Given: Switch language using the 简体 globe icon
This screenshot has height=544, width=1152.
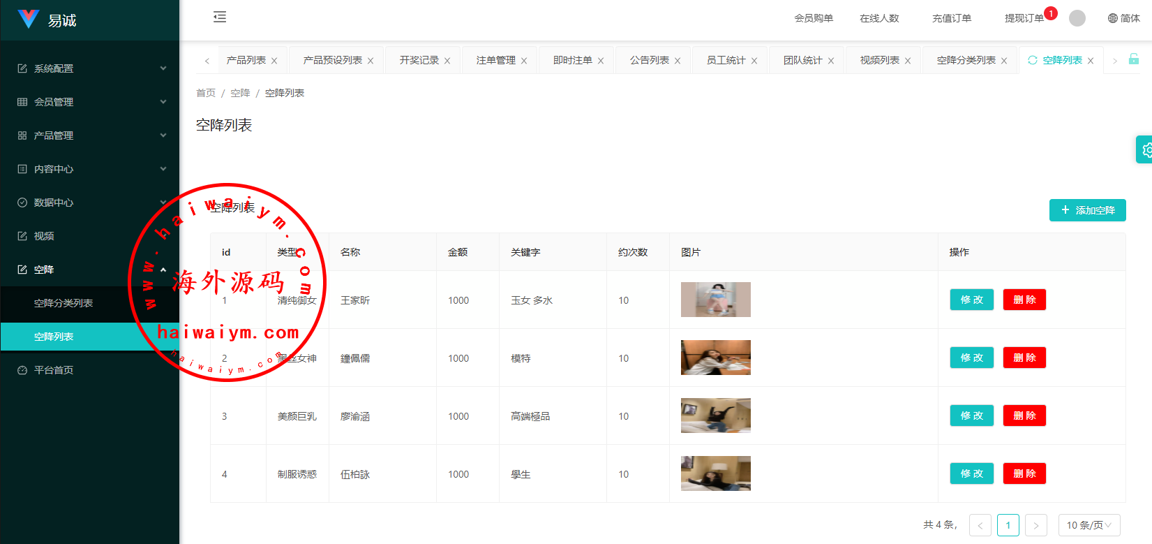Looking at the screenshot, I should (x=1123, y=18).
